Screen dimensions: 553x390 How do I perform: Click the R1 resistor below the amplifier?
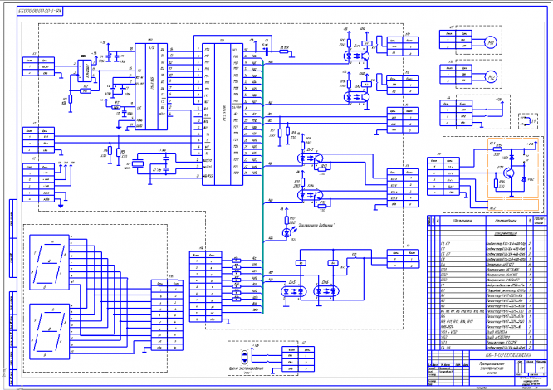pyautogui.click(x=71, y=100)
